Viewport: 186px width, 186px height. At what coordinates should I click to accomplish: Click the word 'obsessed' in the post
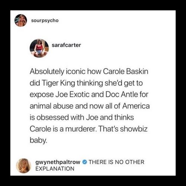[53, 118]
